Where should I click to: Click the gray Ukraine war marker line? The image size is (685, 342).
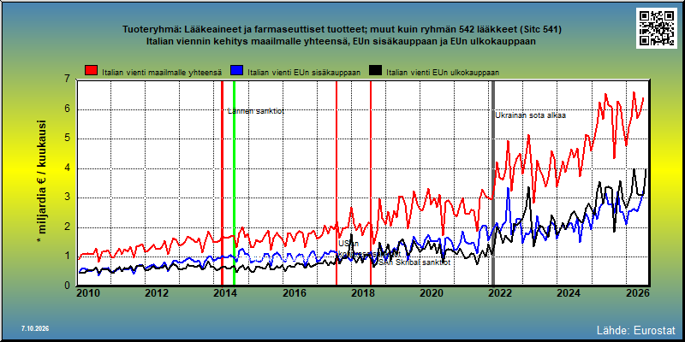[493, 183]
